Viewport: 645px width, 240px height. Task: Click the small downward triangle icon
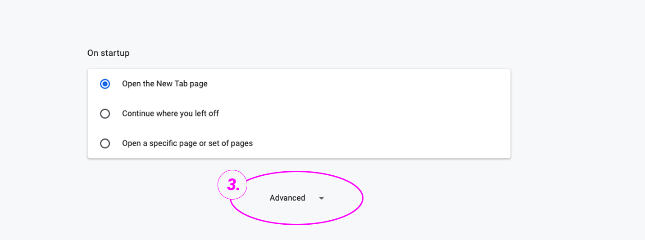pos(321,198)
